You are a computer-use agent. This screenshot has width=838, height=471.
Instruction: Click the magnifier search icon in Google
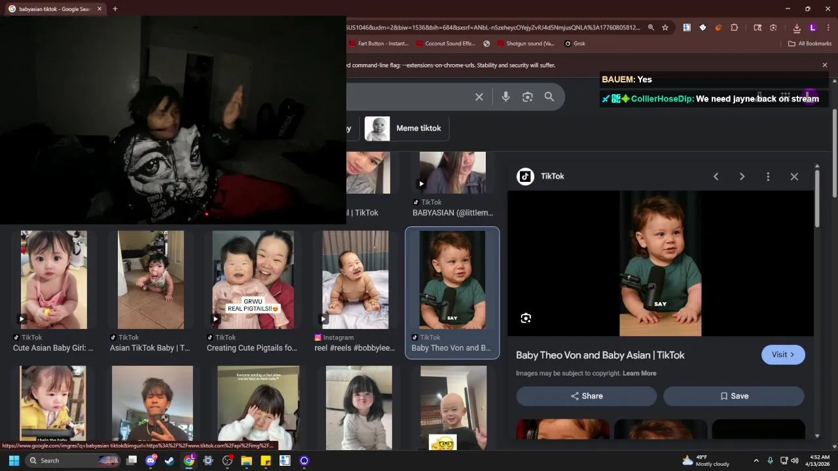click(x=549, y=97)
